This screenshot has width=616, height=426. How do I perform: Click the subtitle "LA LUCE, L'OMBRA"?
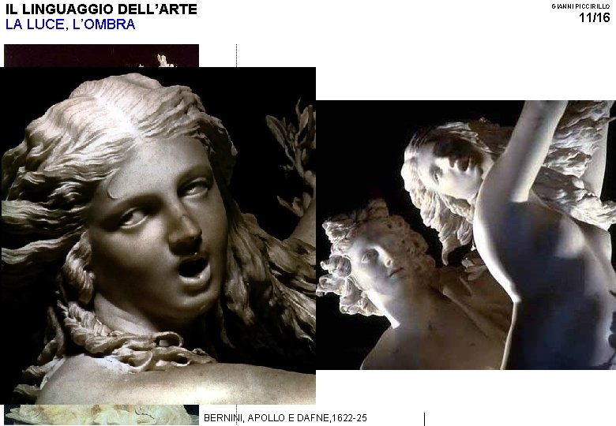[70, 24]
